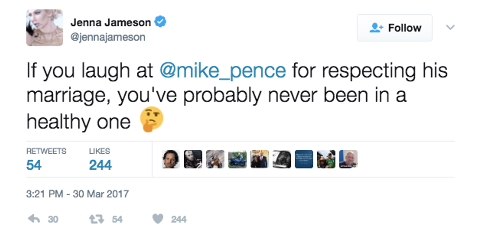Click the liker avatar showing a blue motorcycle
Image resolution: width=479 pixels, height=246 pixels.
click(237, 159)
